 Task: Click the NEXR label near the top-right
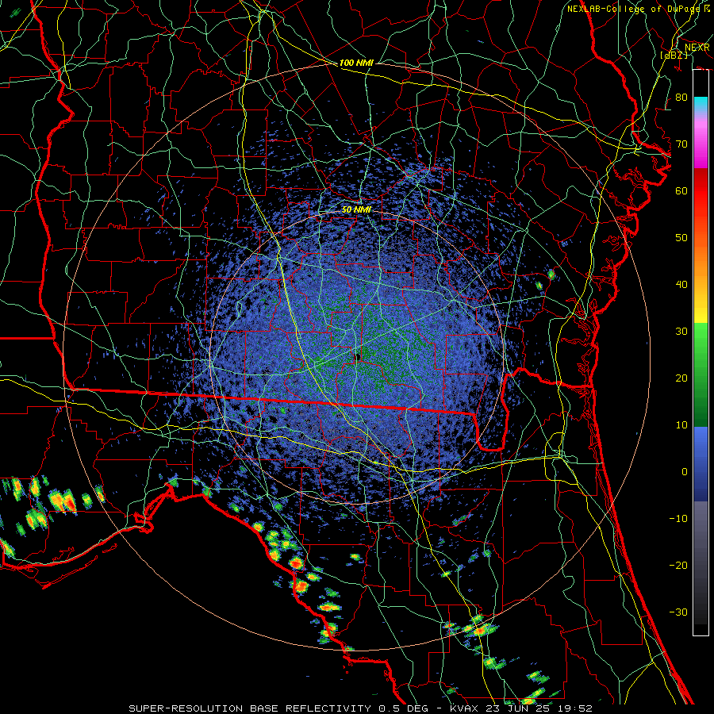tap(697, 48)
